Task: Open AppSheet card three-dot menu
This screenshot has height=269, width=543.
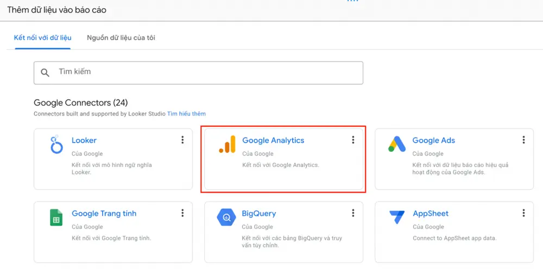Action: pyautogui.click(x=523, y=213)
